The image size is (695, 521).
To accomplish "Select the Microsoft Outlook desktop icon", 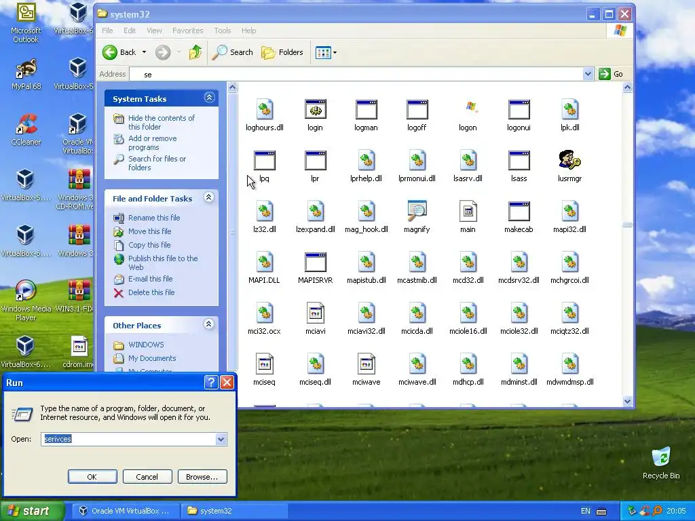I will tap(26, 23).
